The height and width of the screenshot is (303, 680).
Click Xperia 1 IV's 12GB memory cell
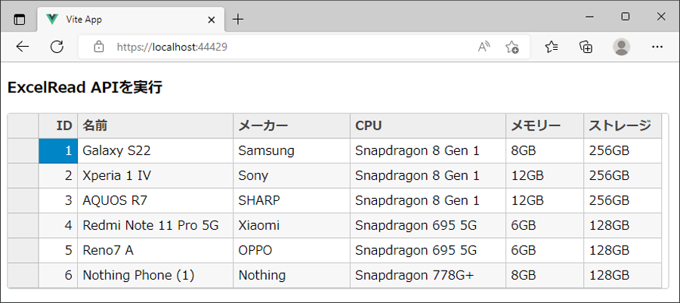(x=545, y=175)
